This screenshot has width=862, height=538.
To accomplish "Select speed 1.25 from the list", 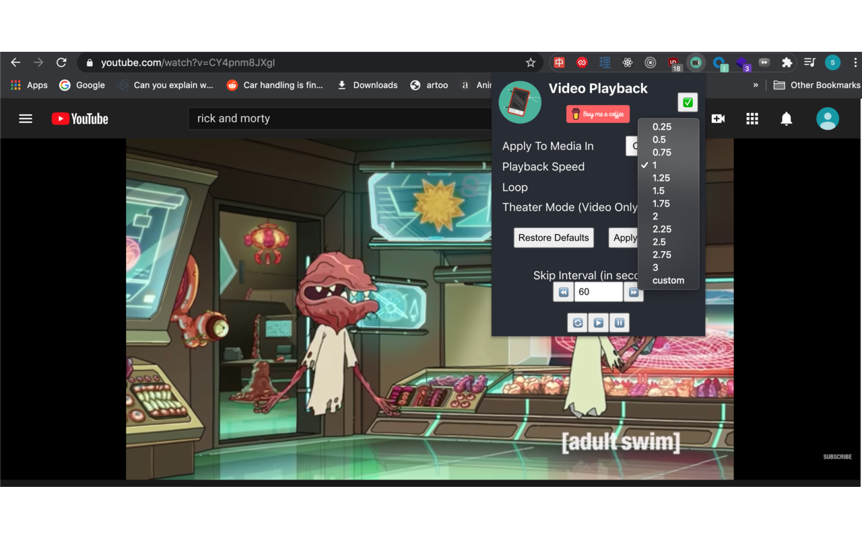I will pos(668,178).
